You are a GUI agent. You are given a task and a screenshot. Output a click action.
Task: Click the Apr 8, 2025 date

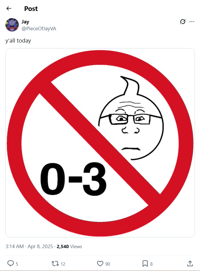point(40,246)
